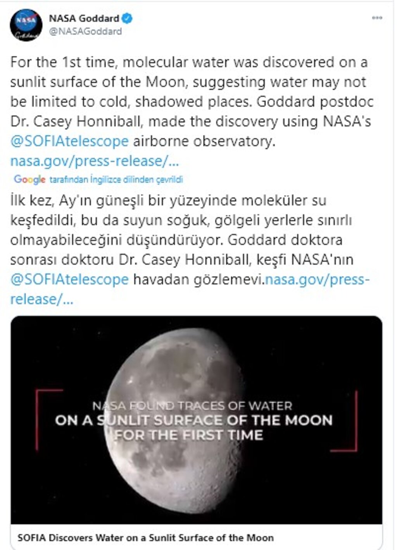Open the @NASAGoddard handle

(85, 31)
